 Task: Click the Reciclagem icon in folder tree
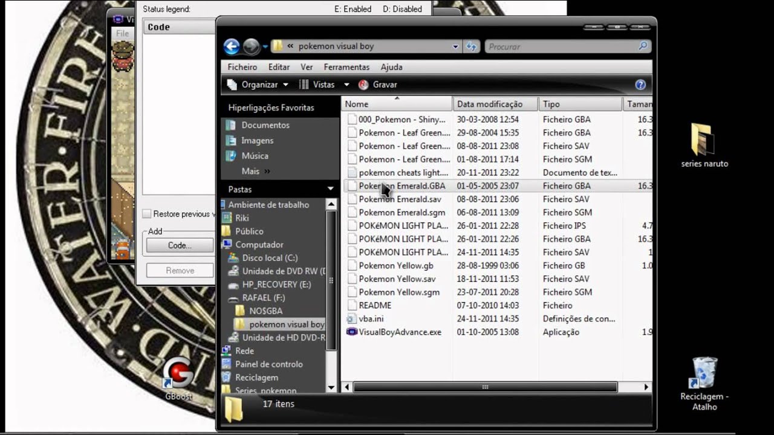pyautogui.click(x=227, y=378)
